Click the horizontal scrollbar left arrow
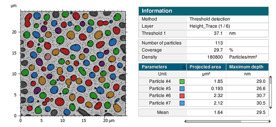 point(185,121)
